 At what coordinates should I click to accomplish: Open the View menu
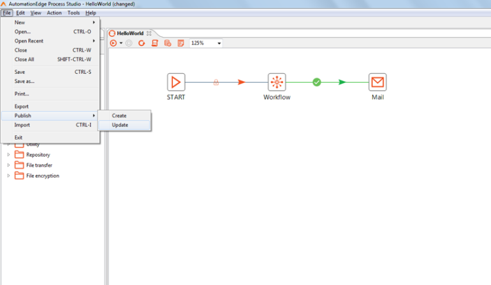tap(36, 13)
